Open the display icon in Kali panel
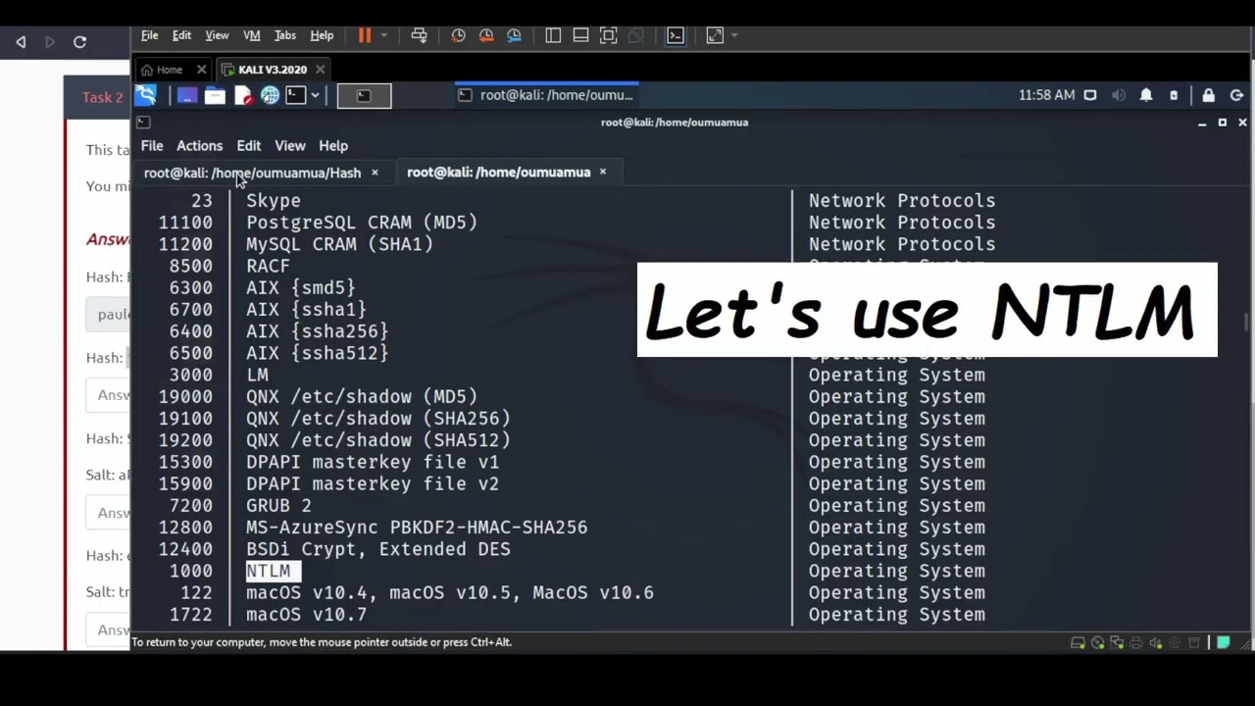The height and width of the screenshot is (706, 1255). (x=1090, y=95)
